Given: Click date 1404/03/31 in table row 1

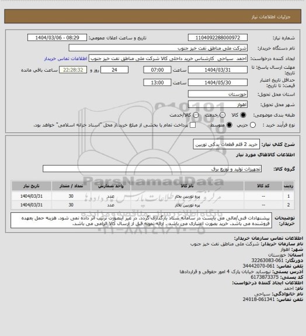Looking at the screenshot, I should 32,196.
